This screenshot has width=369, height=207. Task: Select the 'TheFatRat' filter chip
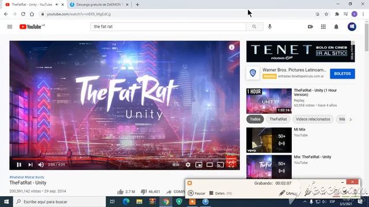pyautogui.click(x=278, y=119)
